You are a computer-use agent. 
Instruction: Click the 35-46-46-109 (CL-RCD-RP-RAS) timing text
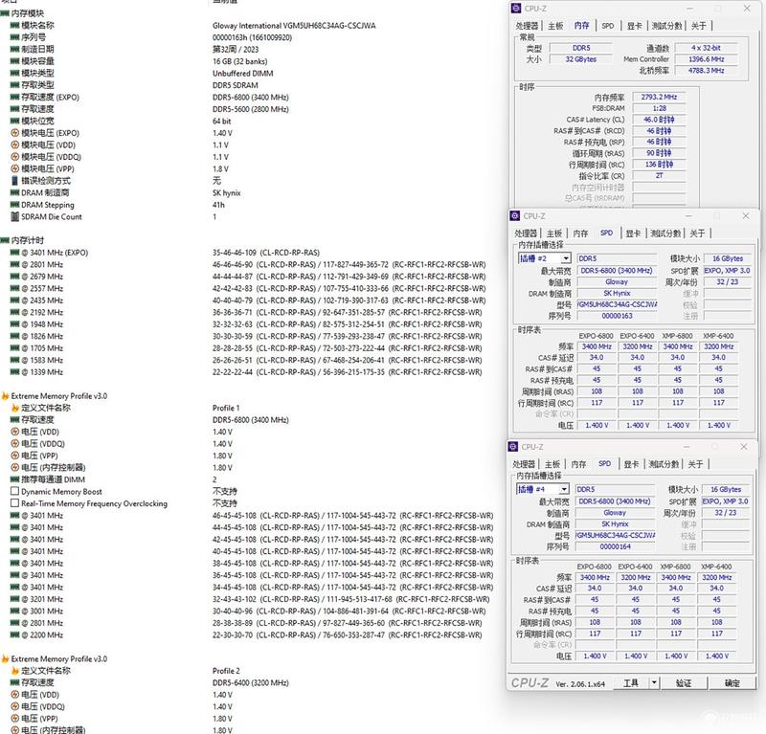(x=266, y=253)
